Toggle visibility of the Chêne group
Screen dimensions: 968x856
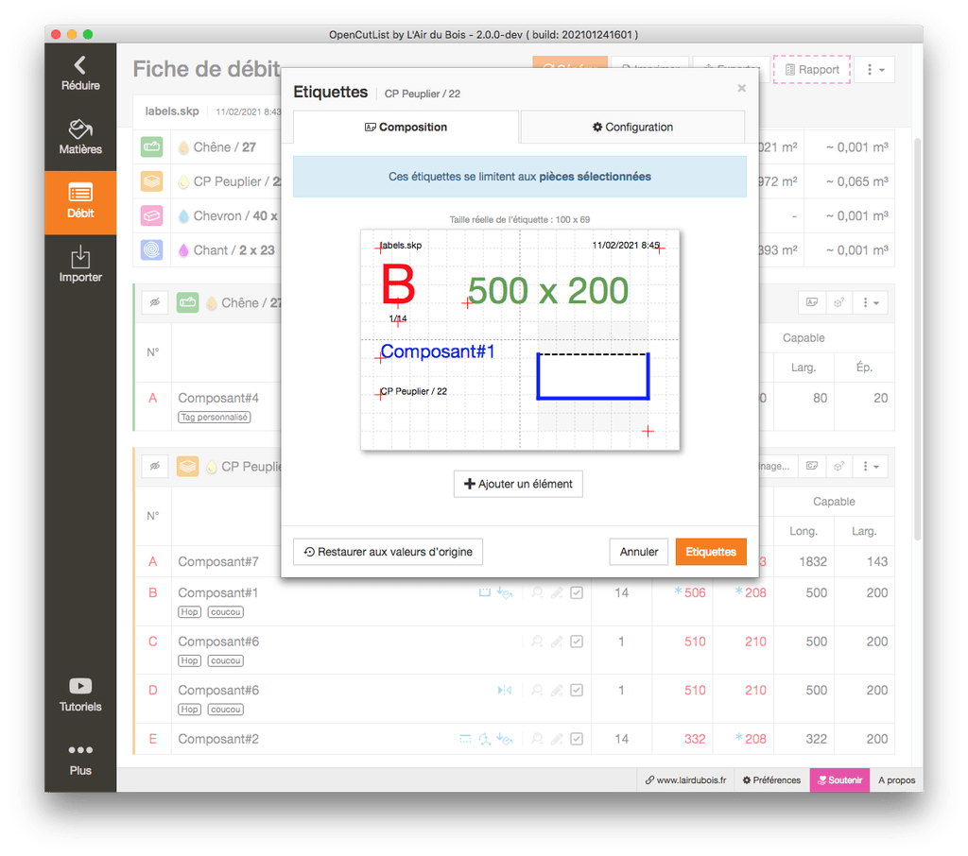tap(155, 302)
